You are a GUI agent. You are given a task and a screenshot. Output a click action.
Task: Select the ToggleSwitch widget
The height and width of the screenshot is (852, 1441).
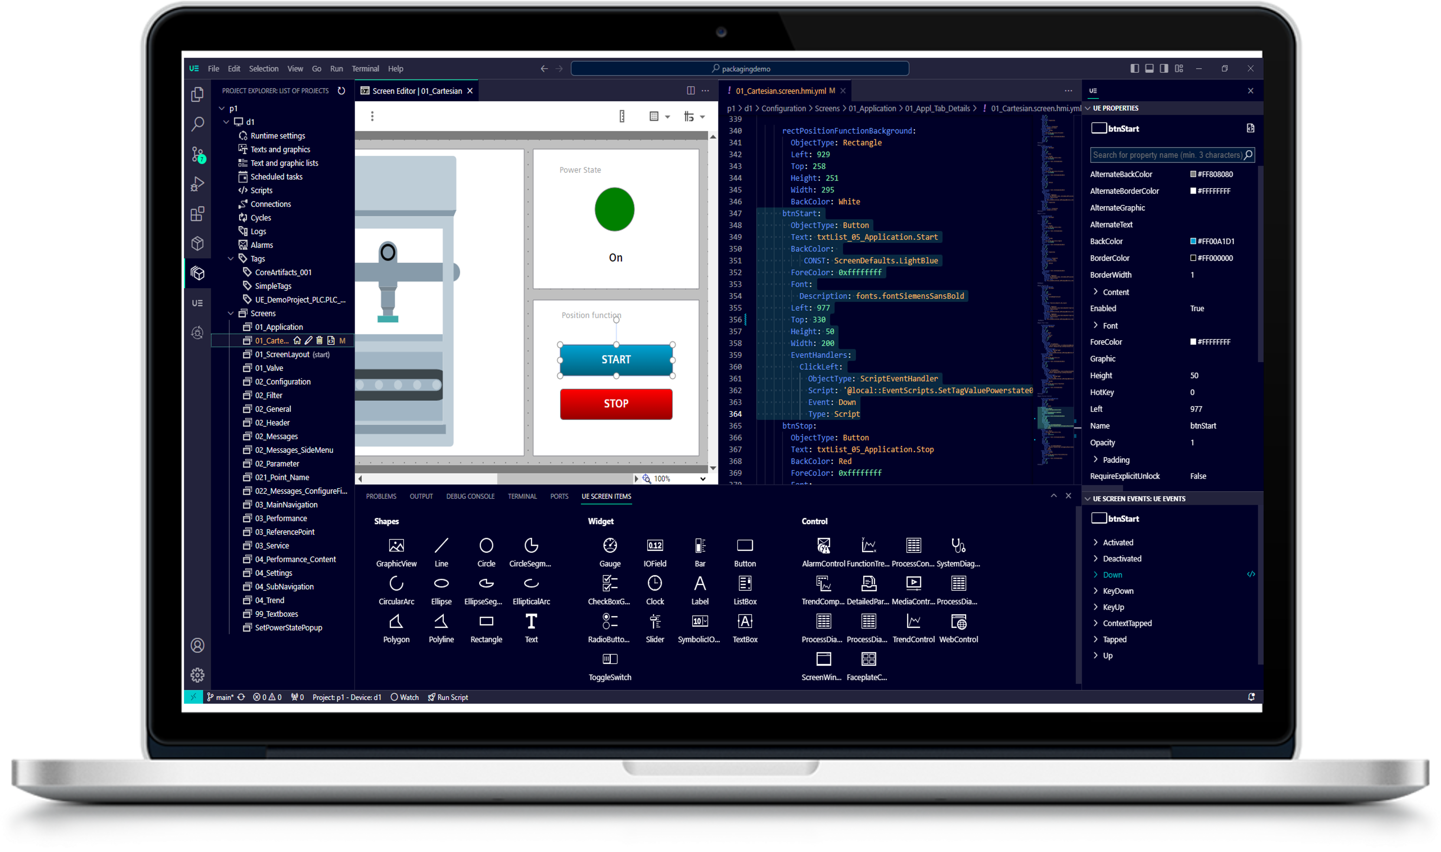610,667
